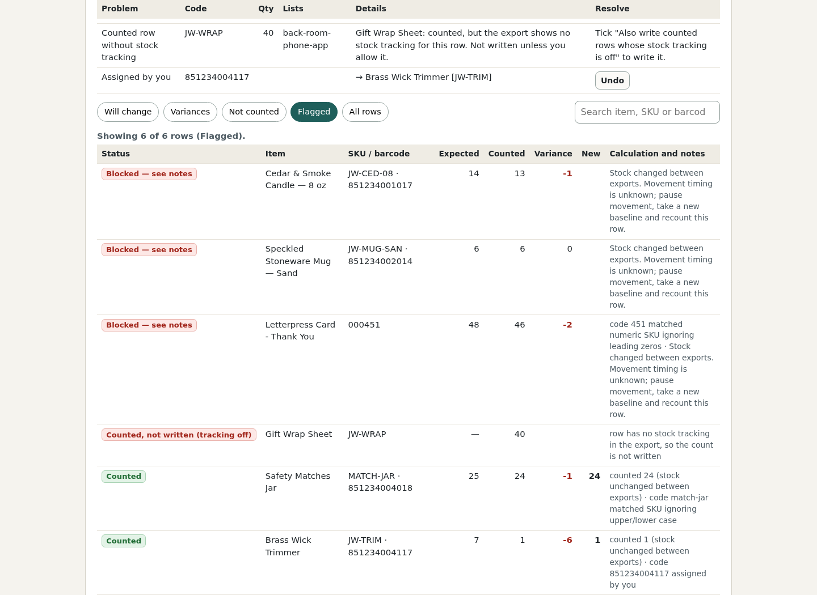Click the -2 variance for Letterpress Card

(x=567, y=325)
